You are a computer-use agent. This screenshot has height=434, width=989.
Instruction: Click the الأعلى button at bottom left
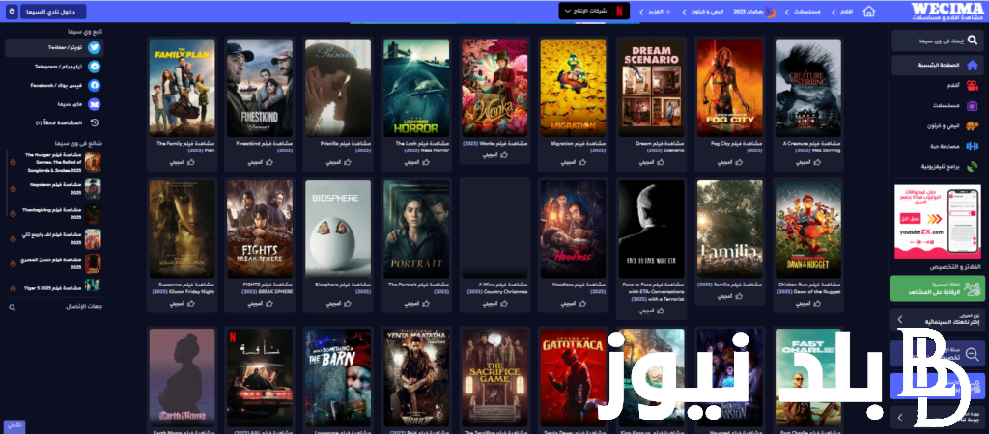click(x=14, y=426)
